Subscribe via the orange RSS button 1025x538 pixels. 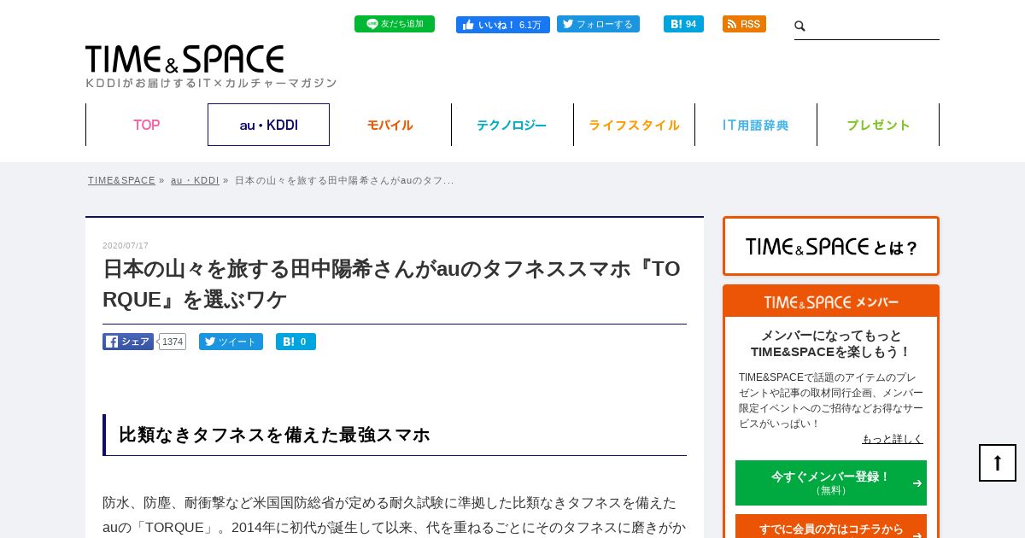[x=744, y=24]
